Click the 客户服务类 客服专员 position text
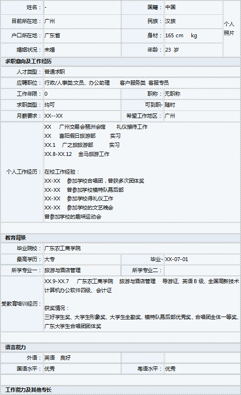The height and width of the screenshot is (395, 241). pos(144,83)
